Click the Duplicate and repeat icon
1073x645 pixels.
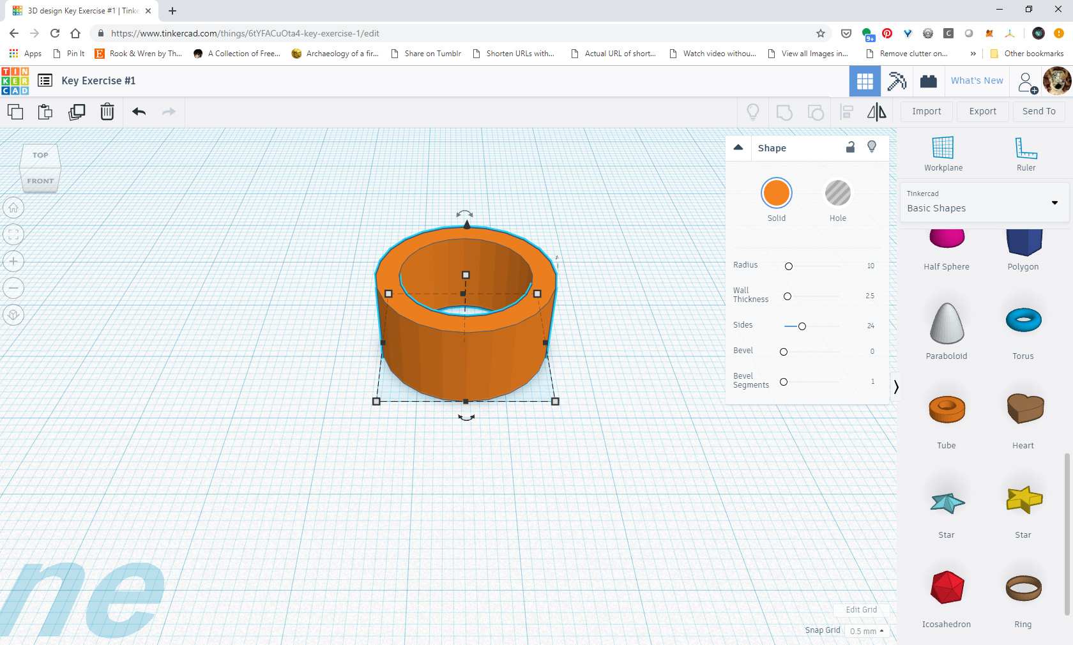(77, 112)
